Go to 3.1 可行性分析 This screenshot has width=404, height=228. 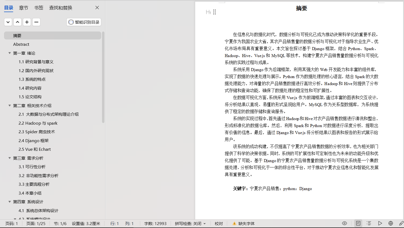pos(32,167)
